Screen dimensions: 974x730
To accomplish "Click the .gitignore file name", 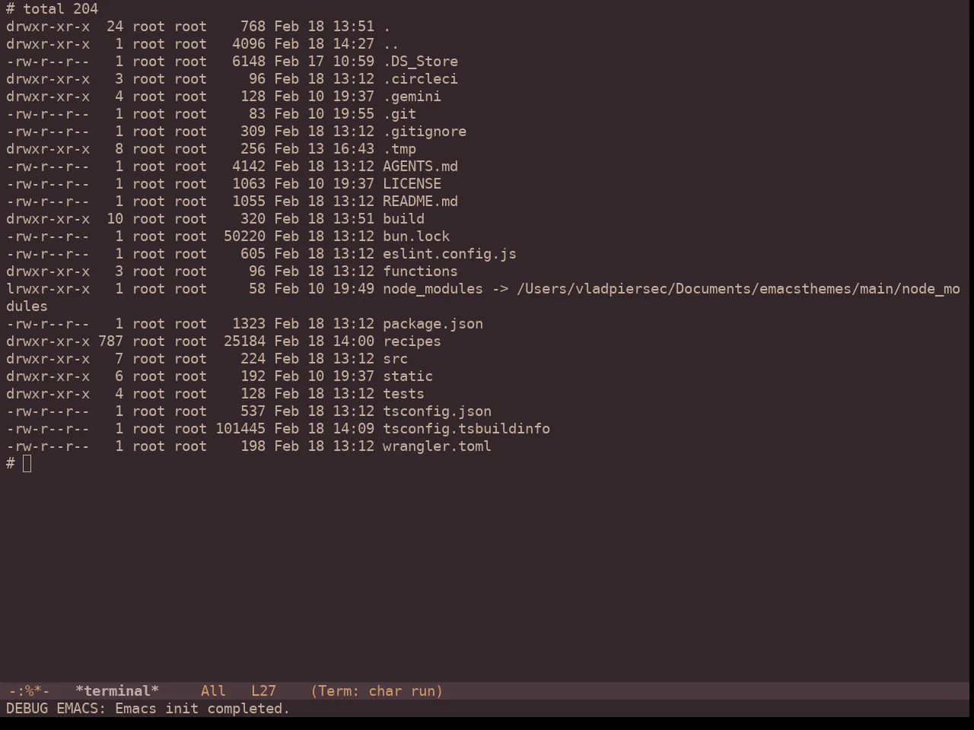I will [425, 132].
